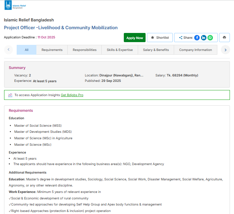Print the job posting
Viewport: 234px width, 214px height.
[224, 38]
